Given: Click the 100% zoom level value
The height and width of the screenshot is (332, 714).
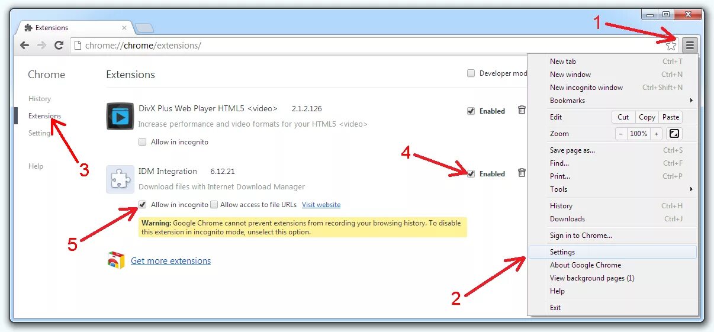Looking at the screenshot, I should coord(638,134).
